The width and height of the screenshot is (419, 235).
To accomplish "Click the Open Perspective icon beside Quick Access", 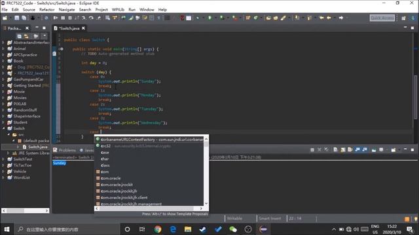I will (403, 18).
